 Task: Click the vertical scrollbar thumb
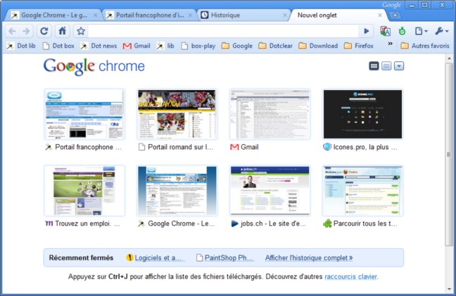[450, 155]
